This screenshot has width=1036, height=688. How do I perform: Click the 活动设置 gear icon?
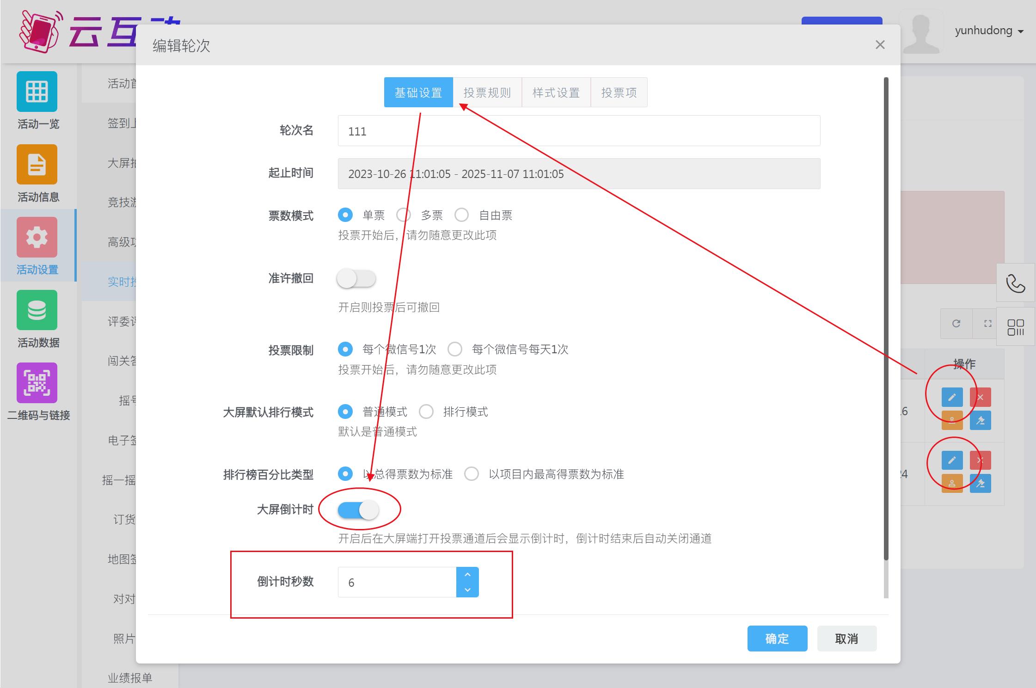[x=37, y=237]
